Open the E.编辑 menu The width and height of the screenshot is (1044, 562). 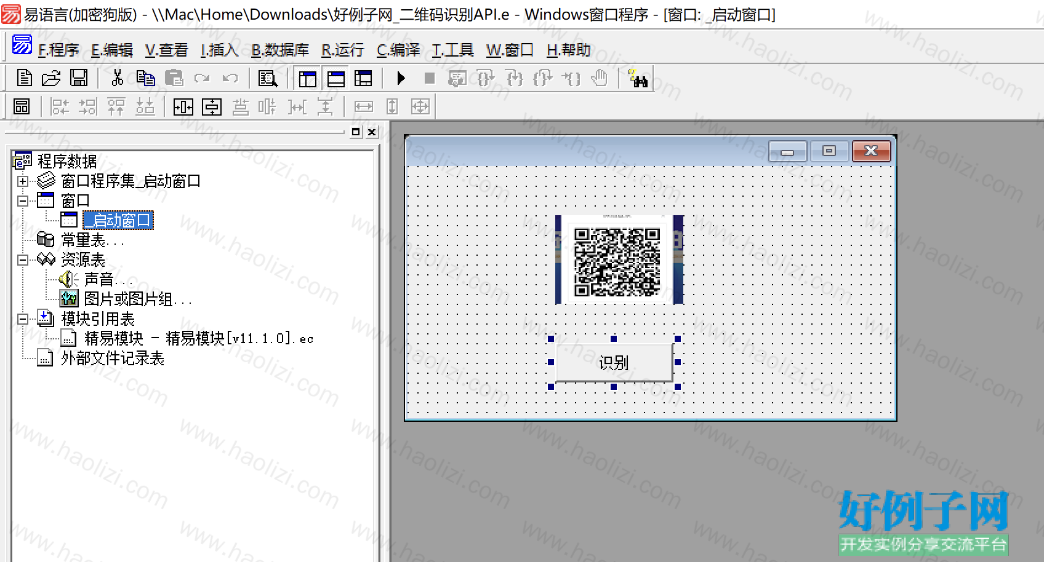[x=112, y=50]
